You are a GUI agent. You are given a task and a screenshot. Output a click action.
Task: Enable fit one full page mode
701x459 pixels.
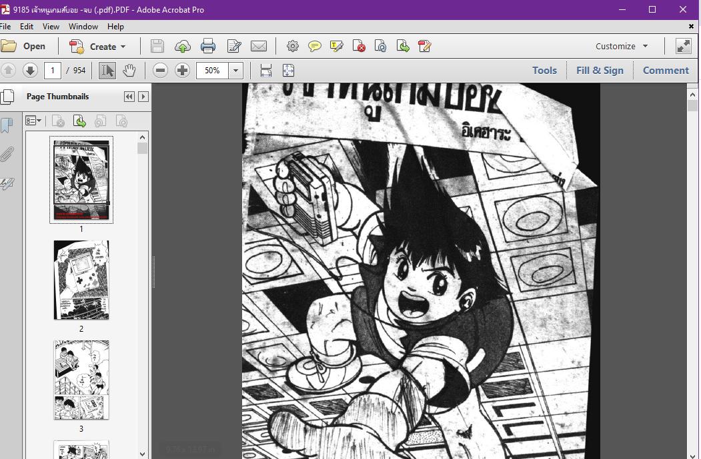tap(288, 70)
